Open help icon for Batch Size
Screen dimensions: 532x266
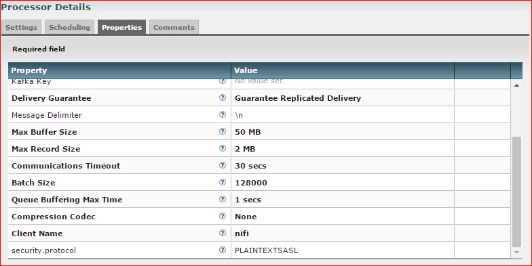tap(223, 182)
